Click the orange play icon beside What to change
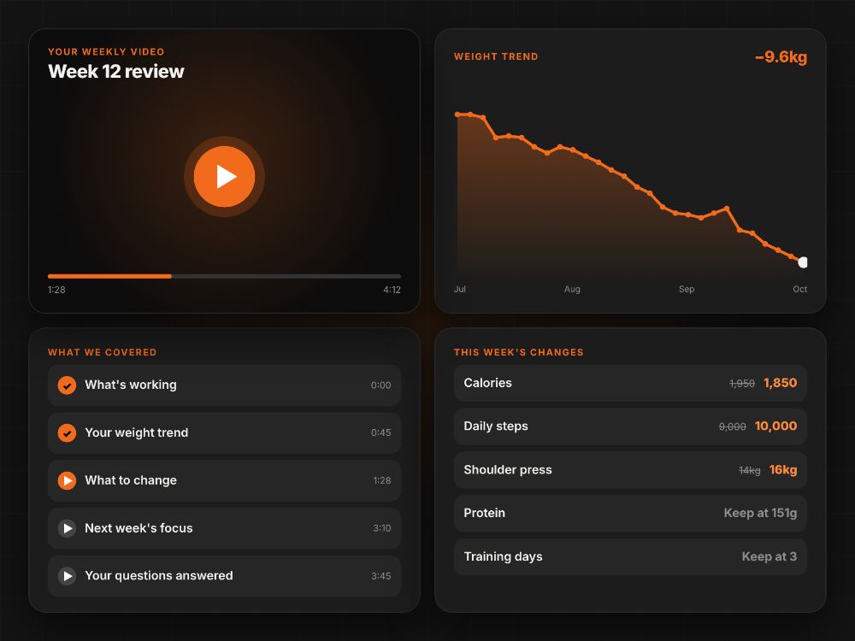Screen dimensions: 855x641 click(x=67, y=480)
